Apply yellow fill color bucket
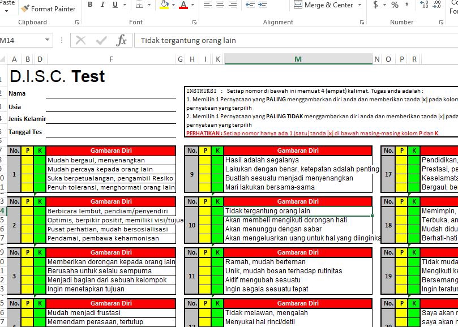Screen dimensions: 458x327 (x=164, y=5)
